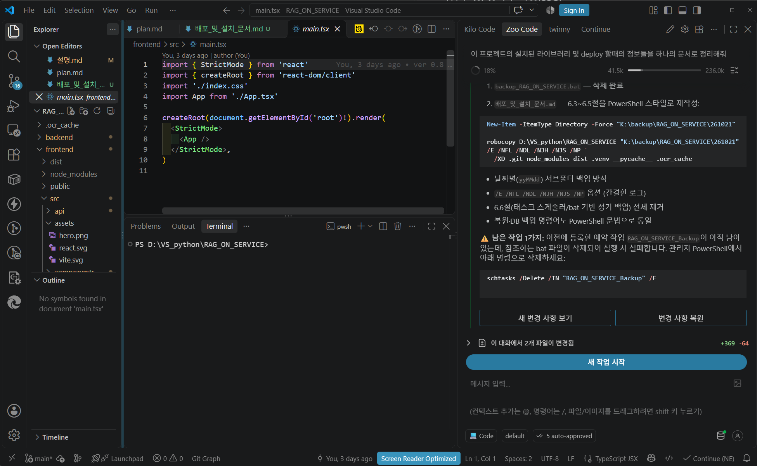Screen dimensions: 757x466
Task: Open the Search view in activity bar
Action: [14, 57]
